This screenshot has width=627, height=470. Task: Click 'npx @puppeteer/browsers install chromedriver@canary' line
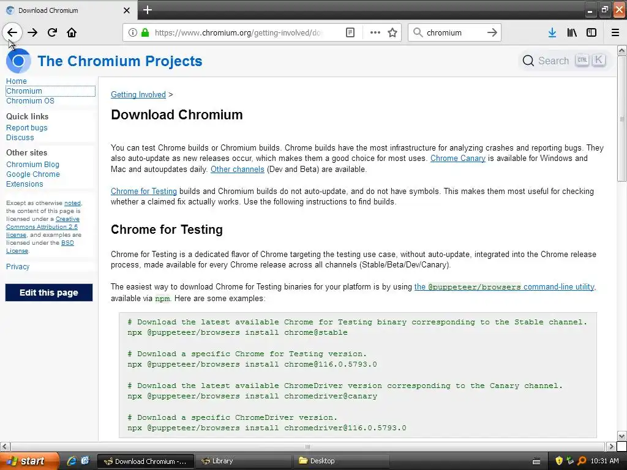tap(252, 396)
